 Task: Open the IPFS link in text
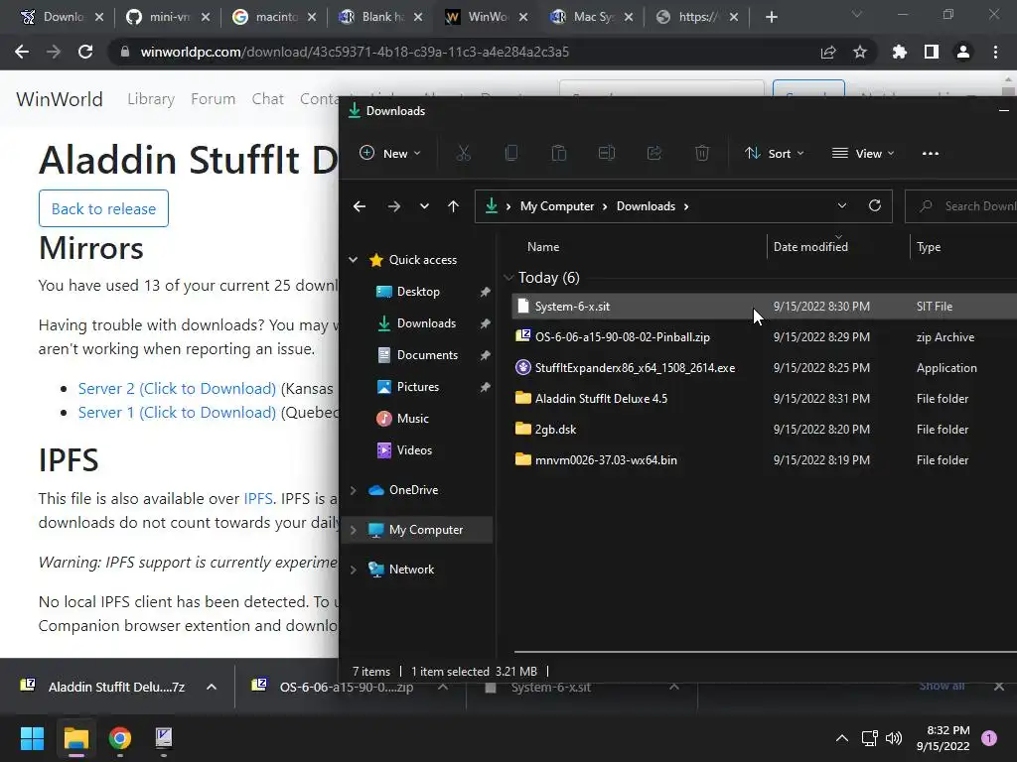[x=258, y=498]
